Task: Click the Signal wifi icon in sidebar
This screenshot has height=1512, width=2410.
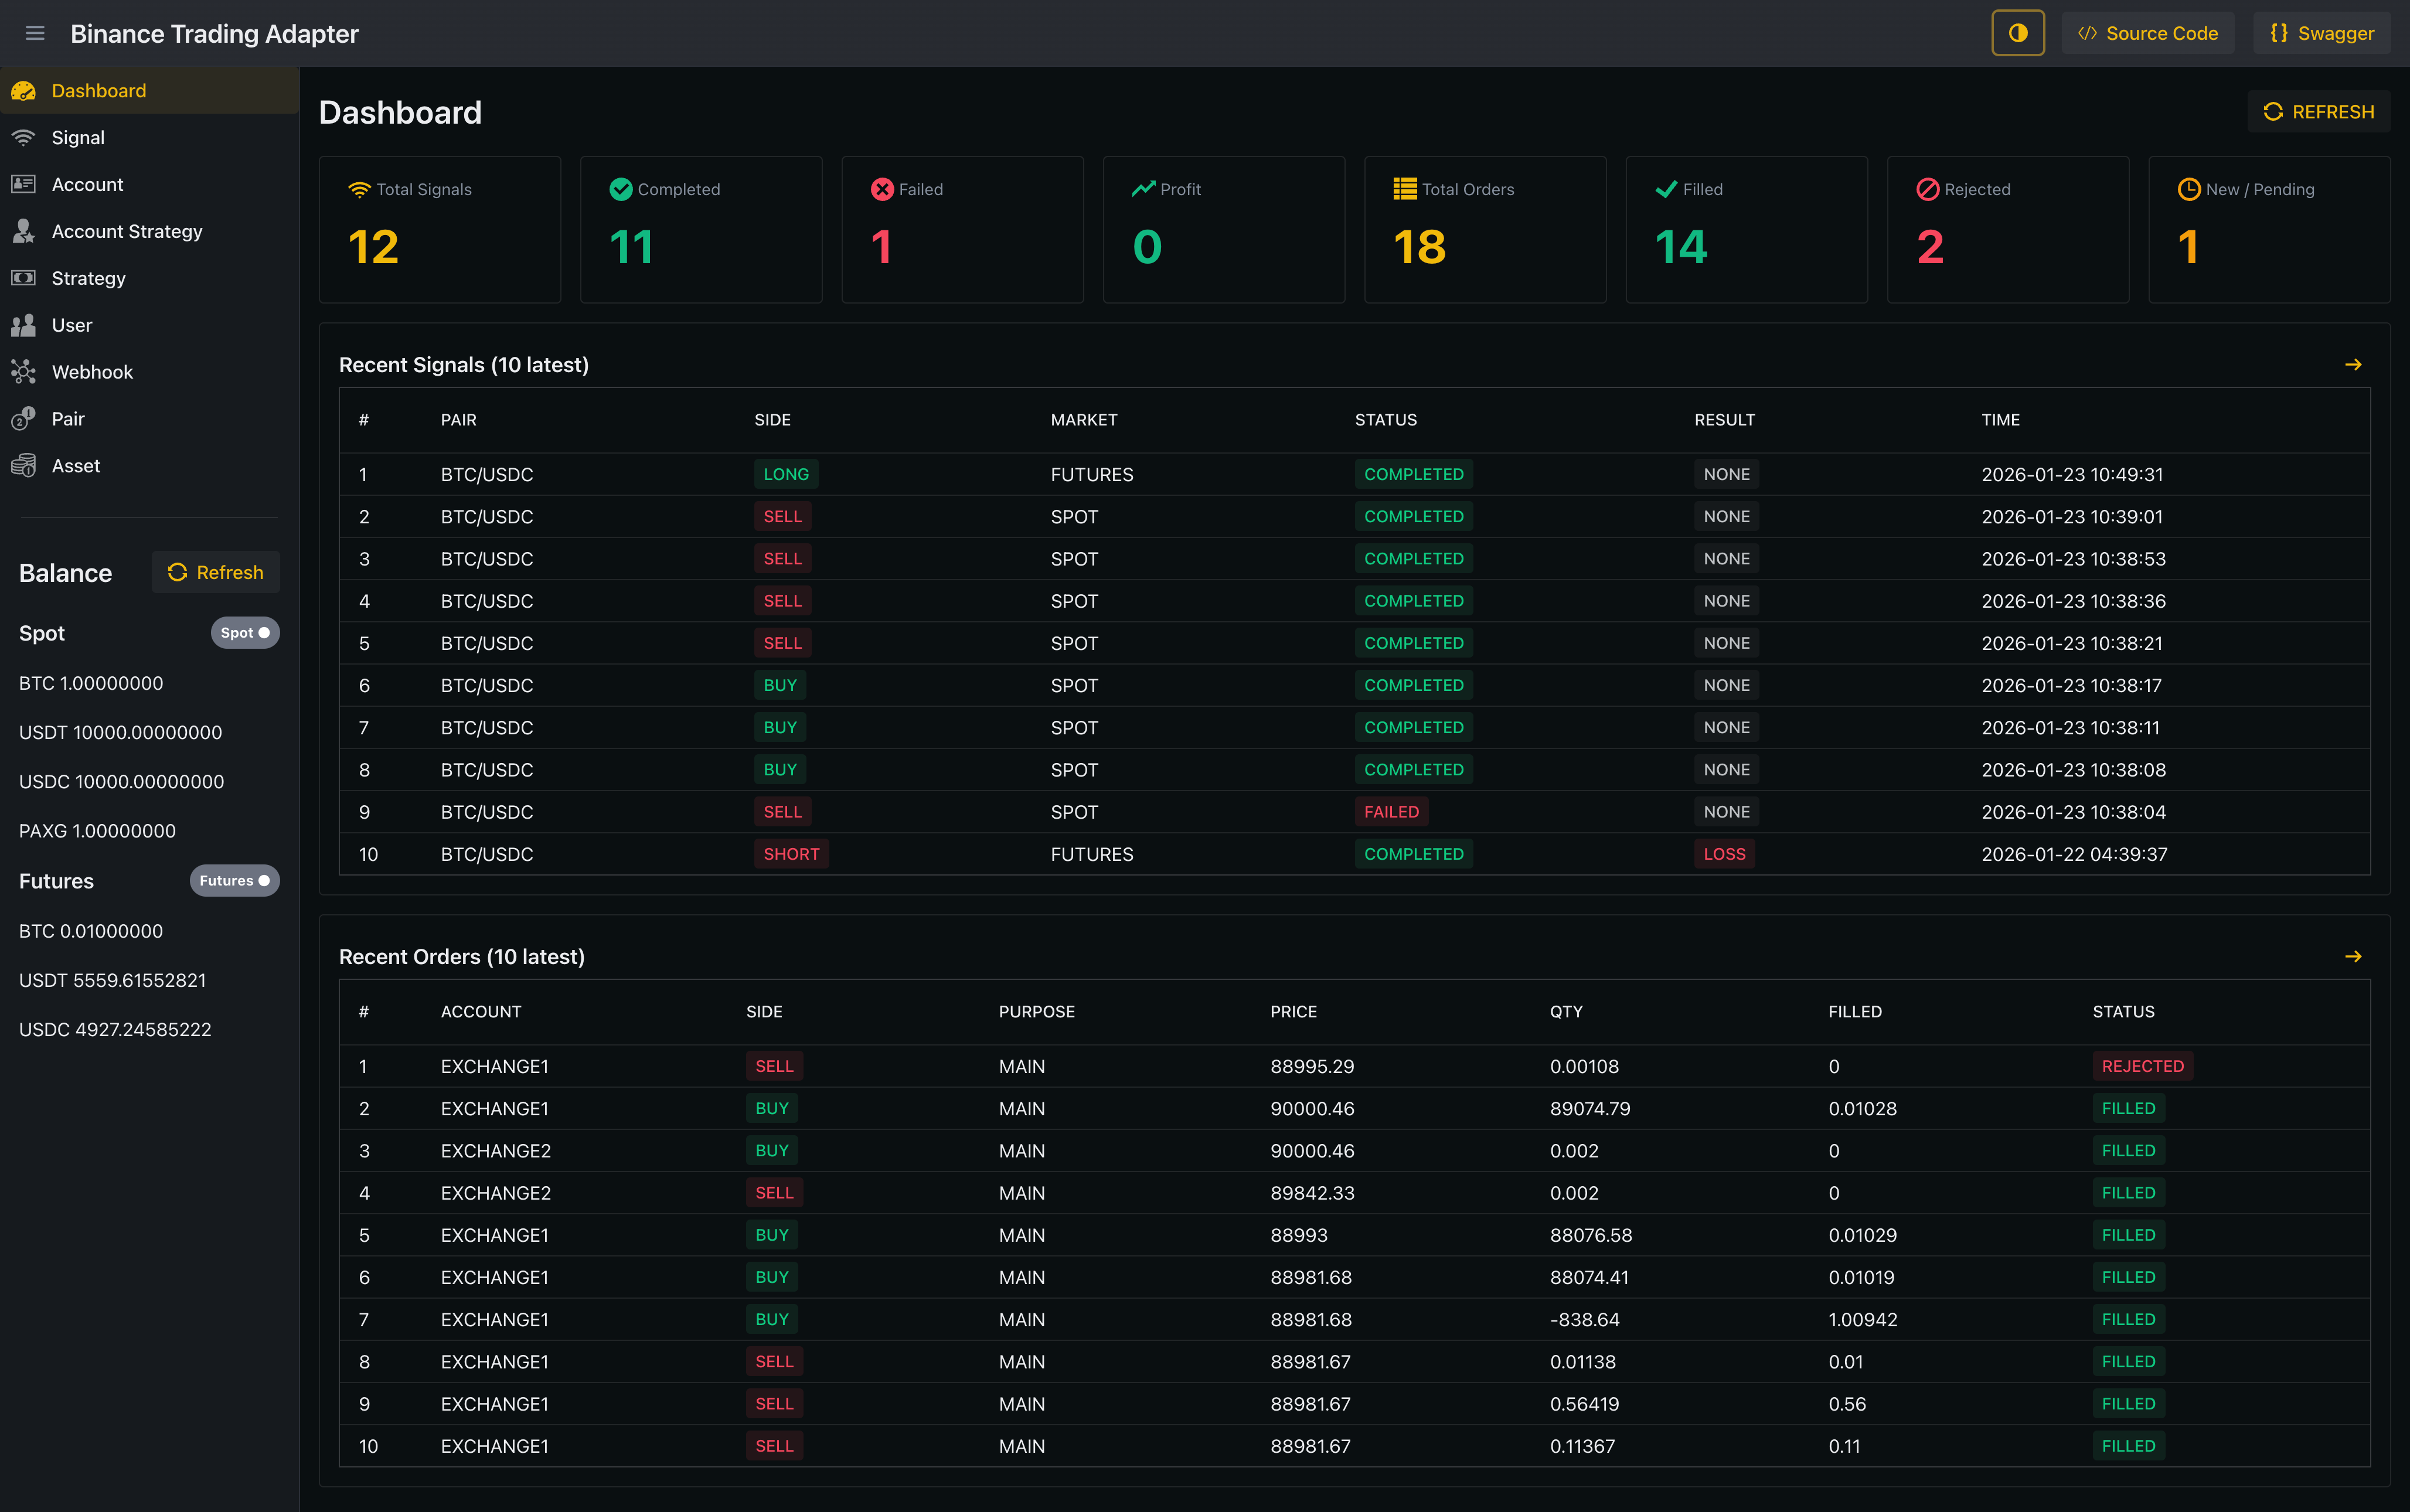Action: tap(23, 138)
